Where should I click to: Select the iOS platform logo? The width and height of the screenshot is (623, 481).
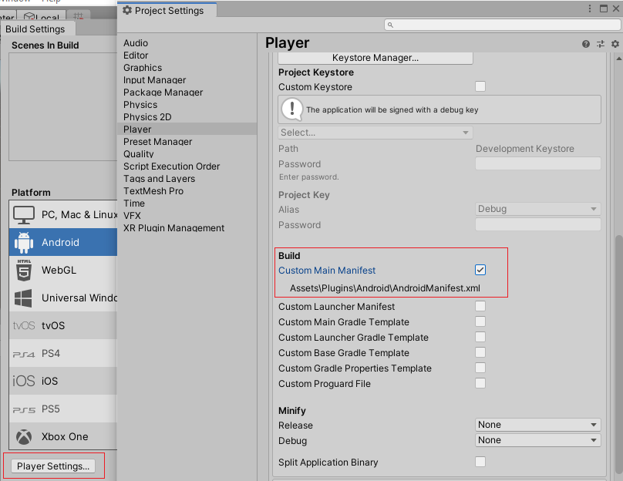[24, 381]
